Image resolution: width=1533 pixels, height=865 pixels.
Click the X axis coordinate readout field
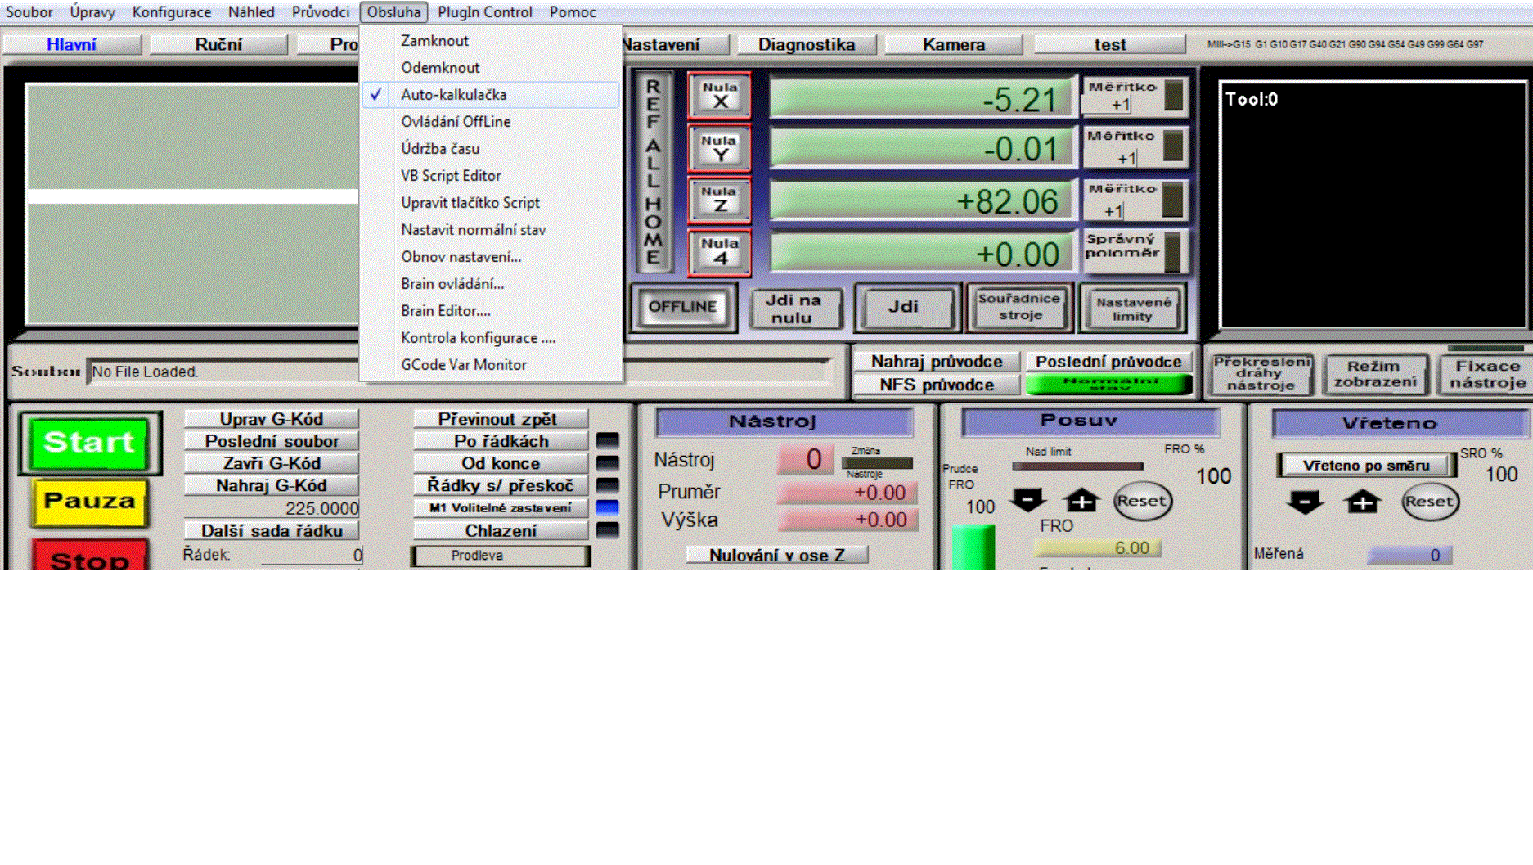(921, 100)
